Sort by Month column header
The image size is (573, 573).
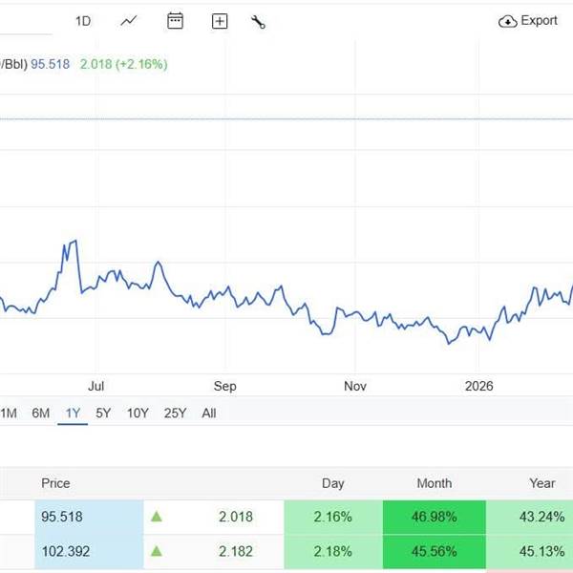pyautogui.click(x=435, y=483)
